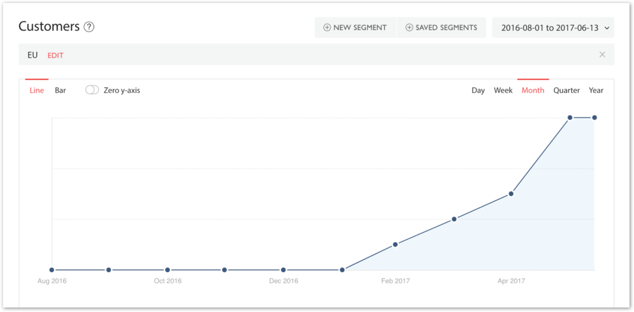Image resolution: width=634 pixels, height=312 pixels.
Task: Choose the Quarter interval
Action: (x=567, y=90)
